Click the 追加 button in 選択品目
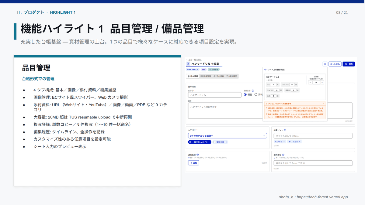The height and width of the screenshot is (205, 365). 193,163
